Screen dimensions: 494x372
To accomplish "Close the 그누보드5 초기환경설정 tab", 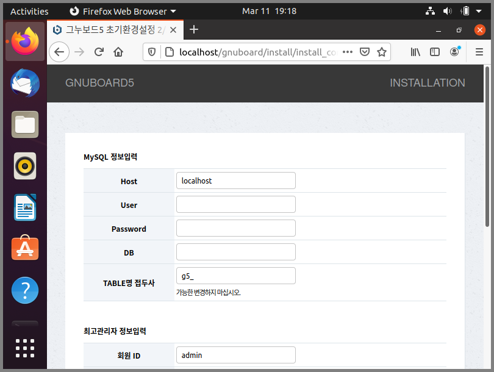I will point(173,30).
